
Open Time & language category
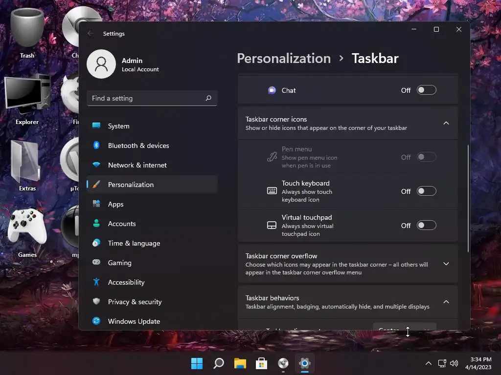(152, 243)
